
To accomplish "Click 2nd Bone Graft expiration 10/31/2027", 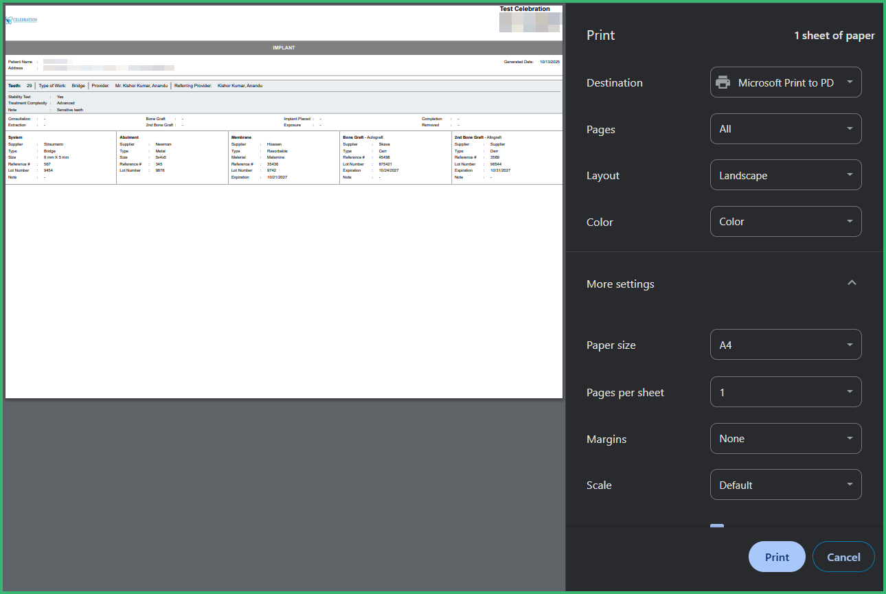I will (x=501, y=170).
